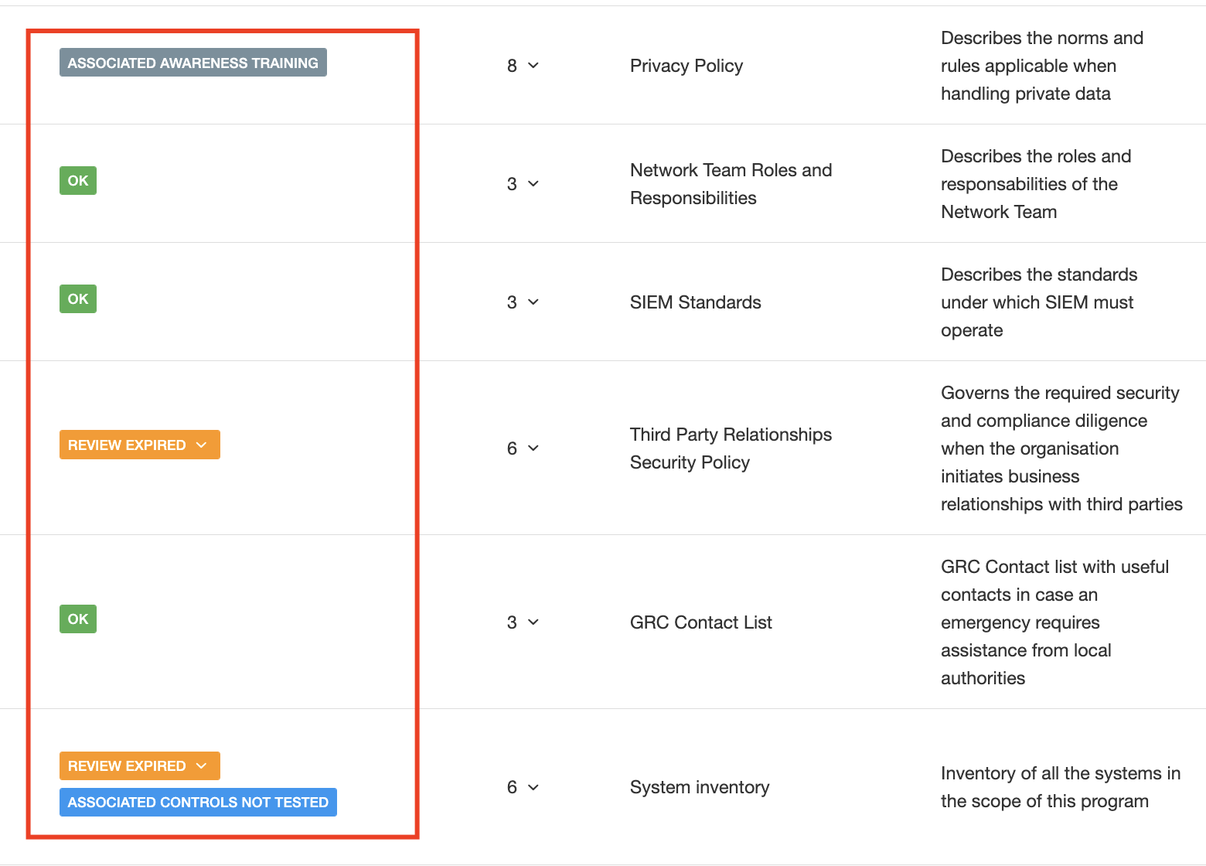This screenshot has height=866, width=1206.
Task: Select the Privacy Policy title
Action: (x=686, y=66)
